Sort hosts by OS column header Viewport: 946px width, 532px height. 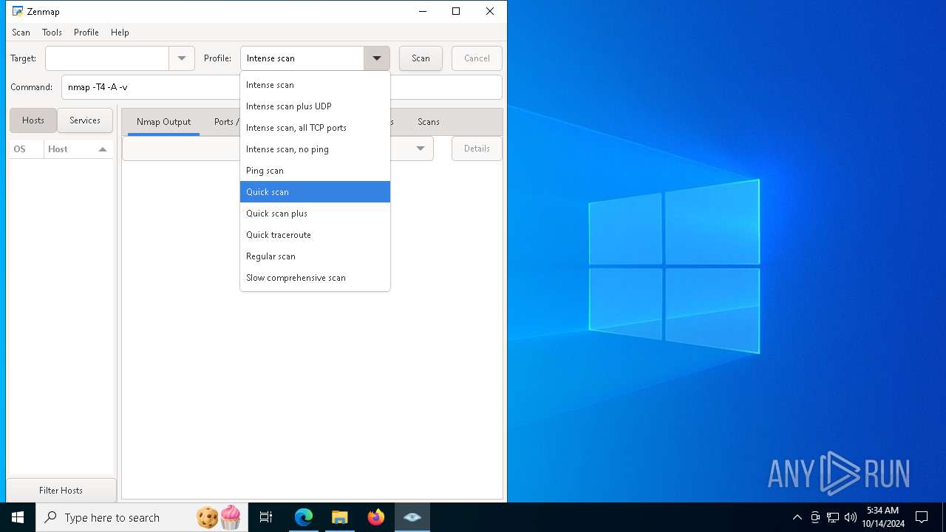pos(26,149)
